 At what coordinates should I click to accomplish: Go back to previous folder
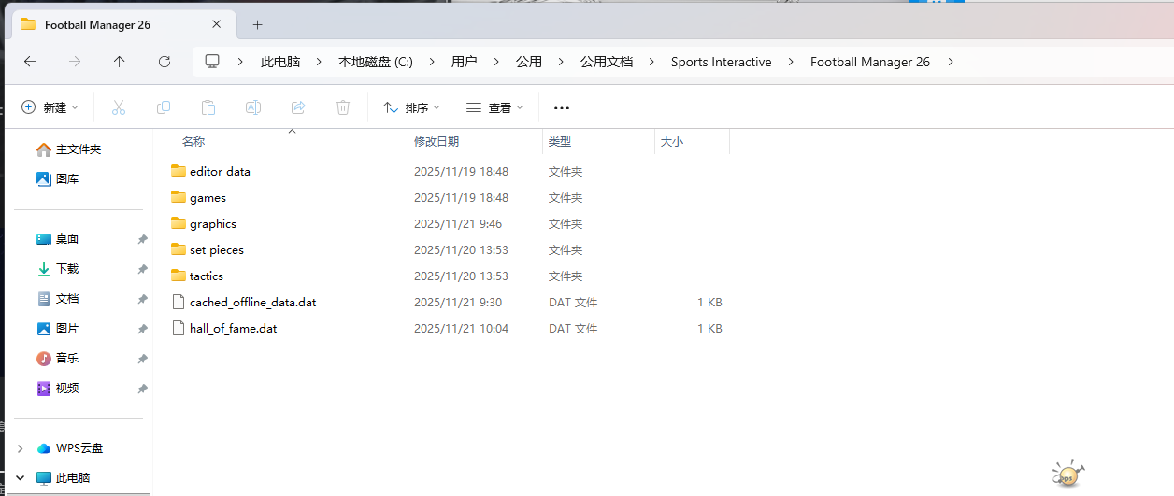tap(30, 62)
